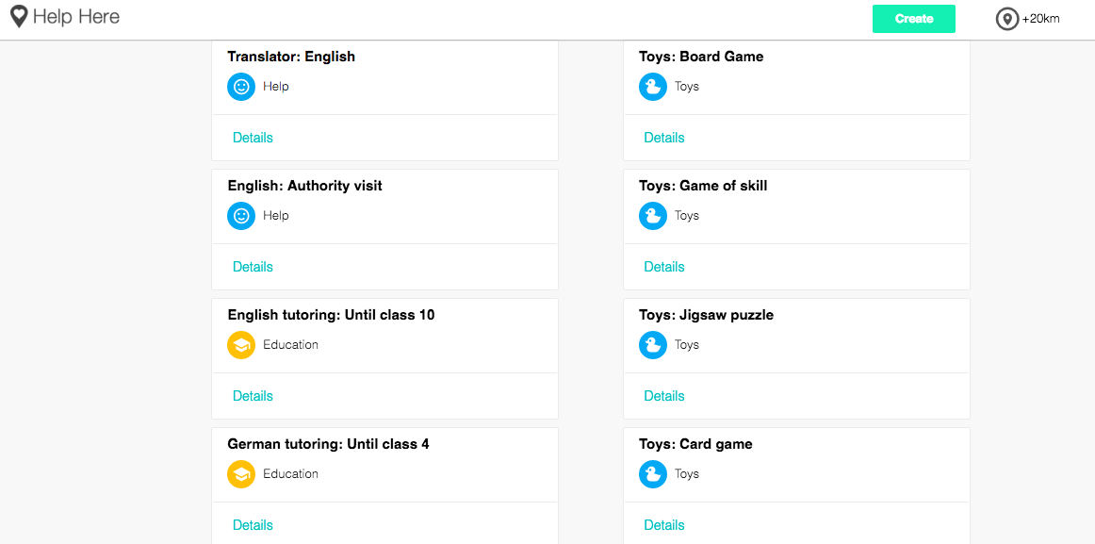Show Details for Toys: Board Game
The width and height of the screenshot is (1095, 544).
664,138
